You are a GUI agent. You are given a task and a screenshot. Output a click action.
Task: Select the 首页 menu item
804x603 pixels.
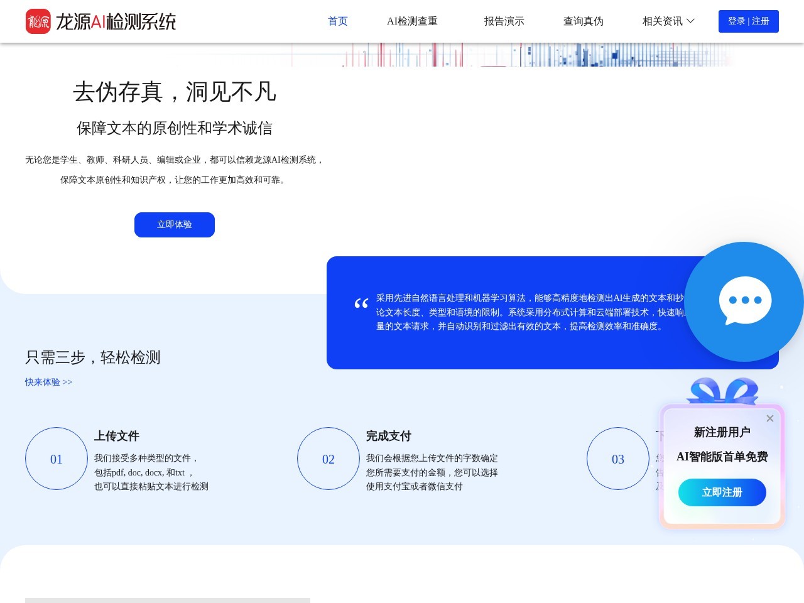point(337,21)
